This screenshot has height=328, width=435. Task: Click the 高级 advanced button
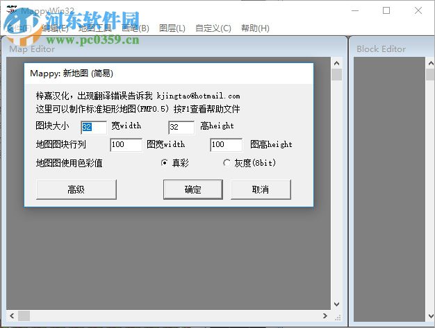coord(76,189)
